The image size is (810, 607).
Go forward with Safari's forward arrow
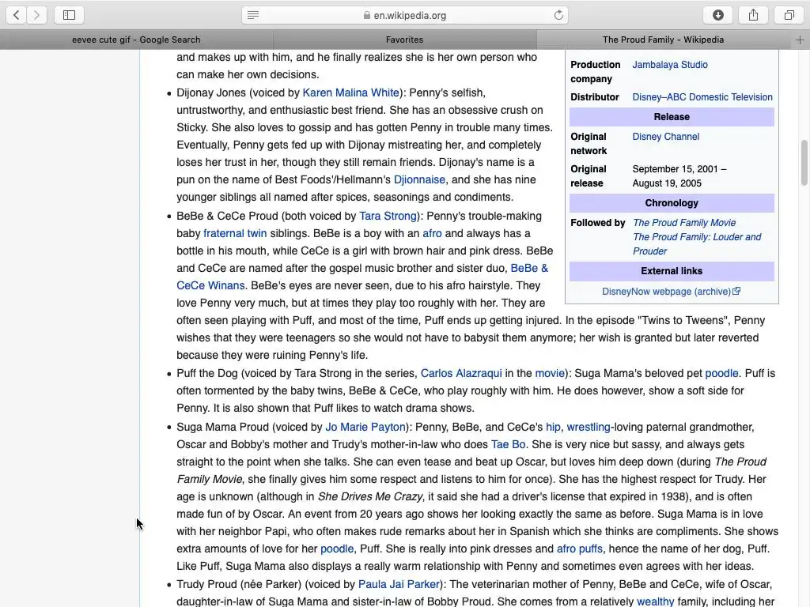(36, 15)
